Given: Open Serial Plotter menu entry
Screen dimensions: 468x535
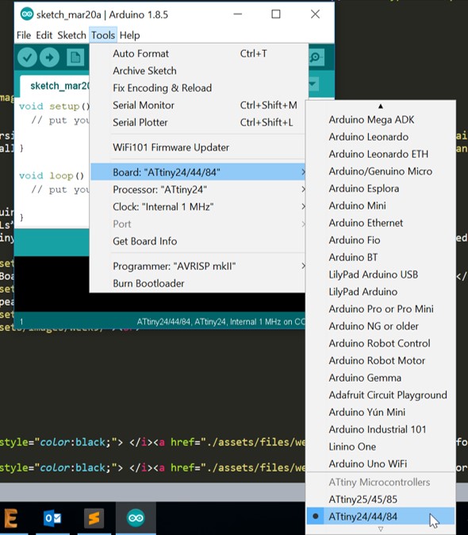Looking at the screenshot, I should coord(198,122).
